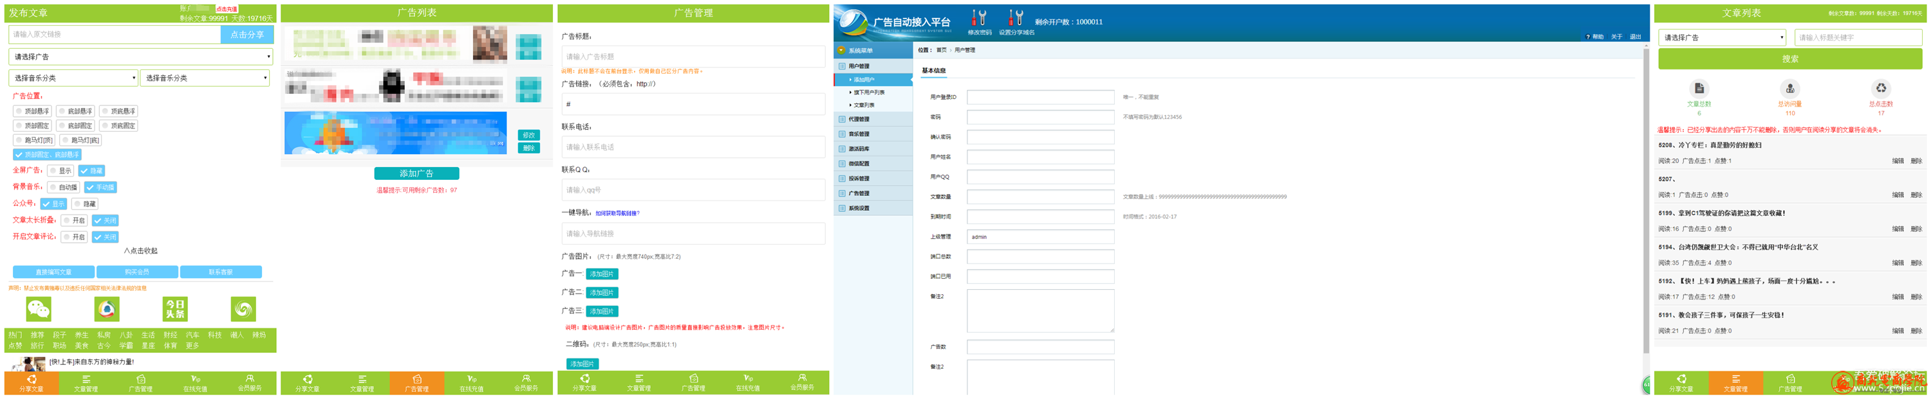Open the 请选择广告 dropdown in 发布文章 panel
This screenshot has width=1931, height=399.
[x=141, y=57]
